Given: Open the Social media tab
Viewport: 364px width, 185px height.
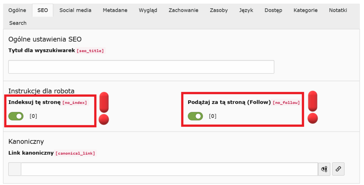Looking at the screenshot, I should (75, 10).
